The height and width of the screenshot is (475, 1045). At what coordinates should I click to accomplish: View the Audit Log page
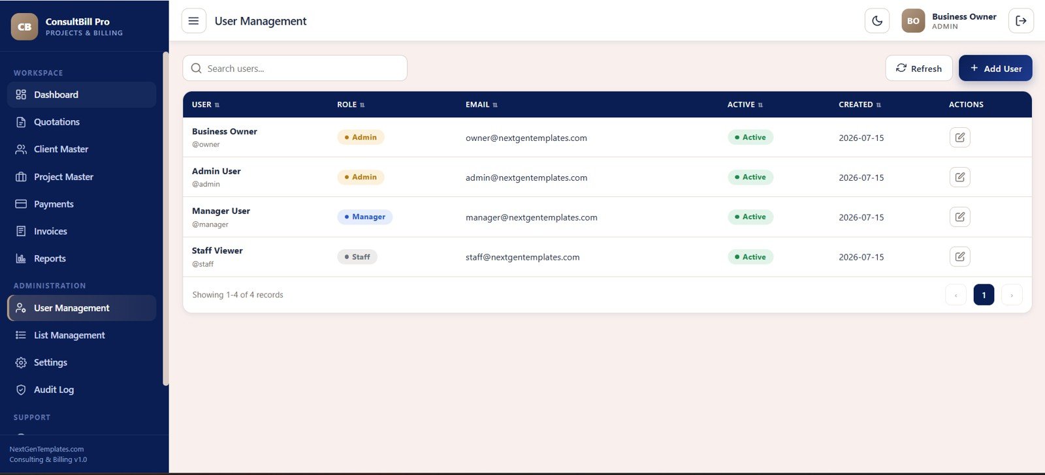(82, 390)
